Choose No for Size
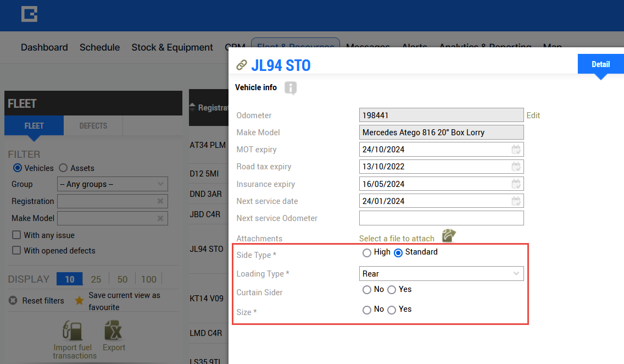Viewport: 624px width, 364px height. [x=367, y=310]
